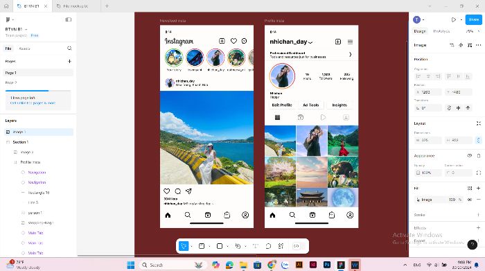The width and height of the screenshot is (485, 271).
Task: Open blend mode drop icon in Appearance
Action: [479, 156]
